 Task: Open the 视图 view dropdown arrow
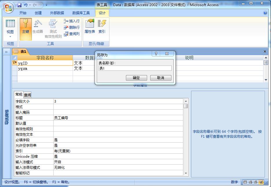pyautogui.click(x=10, y=37)
